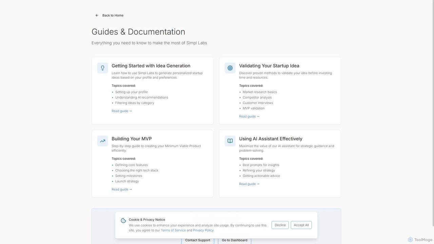Accept All cookies
434x244 pixels.
click(301, 225)
